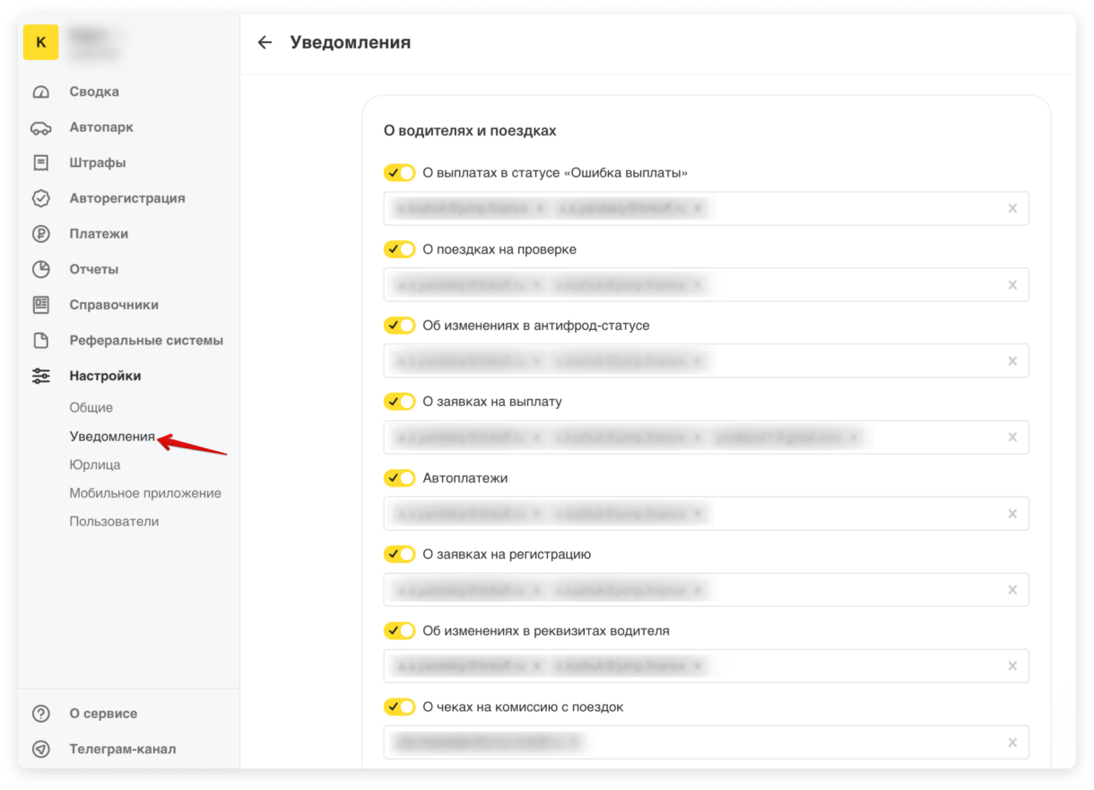This screenshot has width=1094, height=790.
Task: Click the email field under Об изменениях в антифрод-статусе
Action: 852,361
